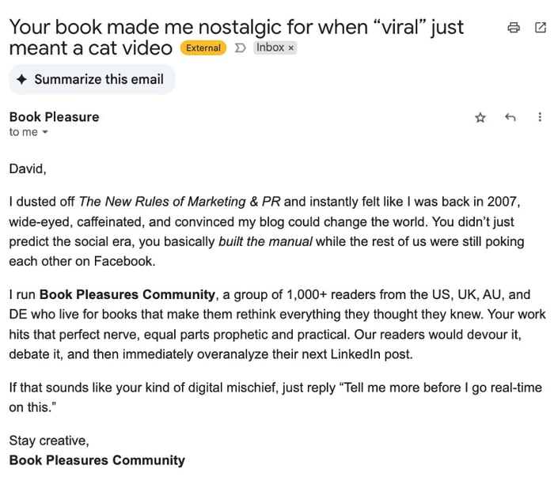Select the Inbox label chip
Viewport: 554px width, 488px height.
tap(269, 48)
